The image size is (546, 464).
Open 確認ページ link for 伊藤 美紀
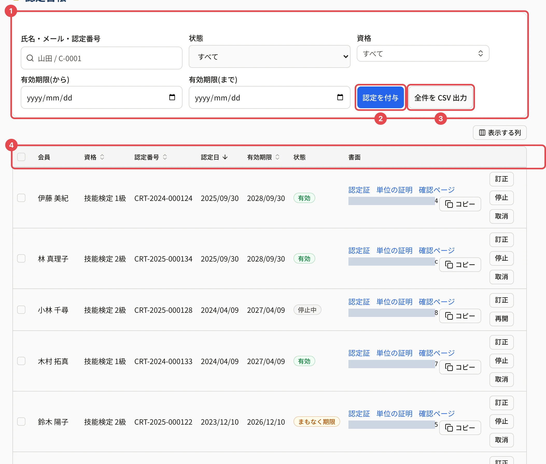[x=437, y=190]
